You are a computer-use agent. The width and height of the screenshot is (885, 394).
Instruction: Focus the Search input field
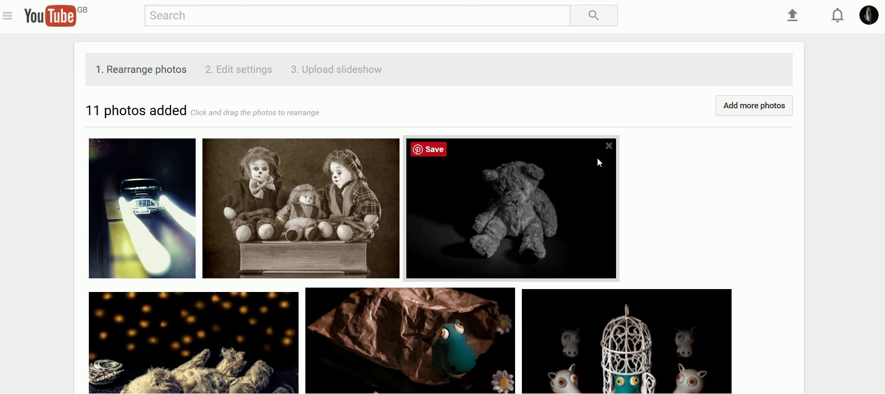tap(357, 16)
